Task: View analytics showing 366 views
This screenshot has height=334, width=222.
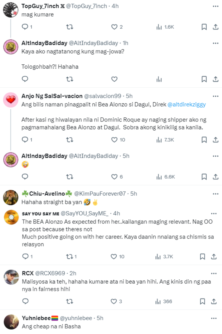Action: (x=164, y=301)
